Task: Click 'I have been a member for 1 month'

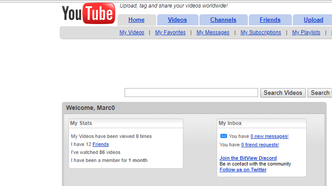Action: [x=109, y=160]
